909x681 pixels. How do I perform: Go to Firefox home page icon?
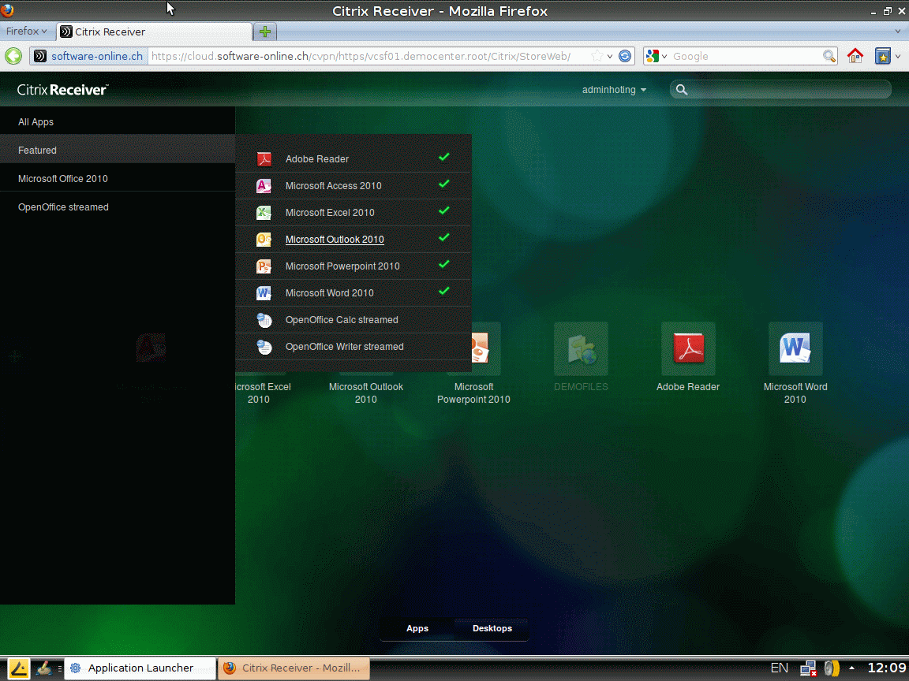coord(855,56)
